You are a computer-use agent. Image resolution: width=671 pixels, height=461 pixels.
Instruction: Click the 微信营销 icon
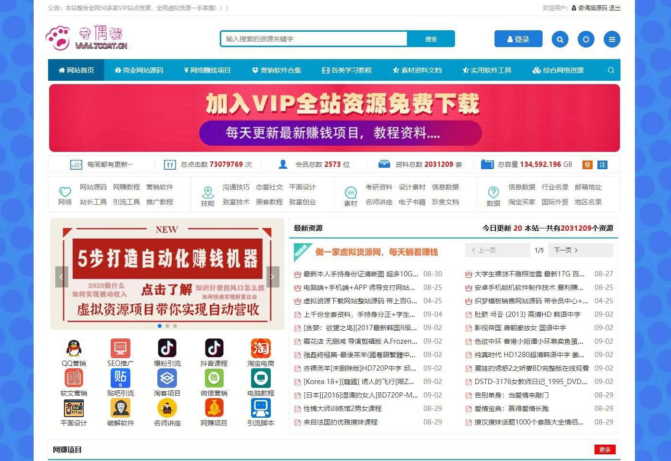[214, 378]
